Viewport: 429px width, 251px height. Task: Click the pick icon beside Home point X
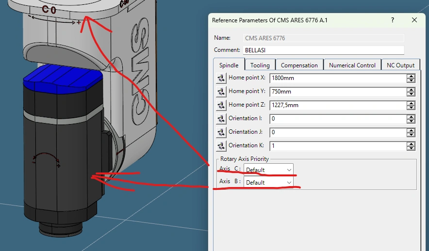point(221,78)
